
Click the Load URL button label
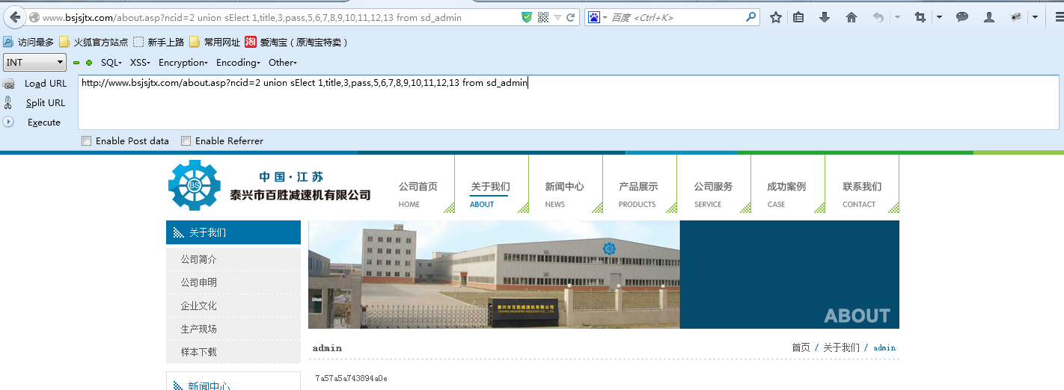46,84
